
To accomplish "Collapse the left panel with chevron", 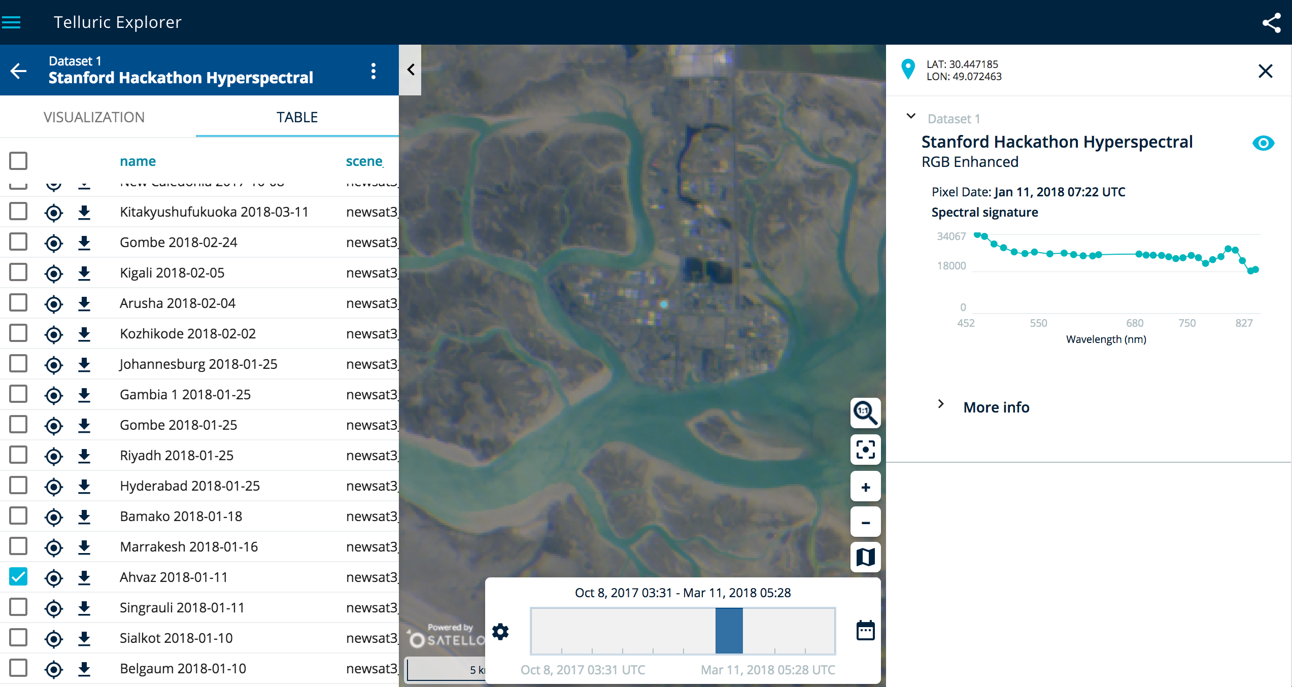I will (411, 70).
